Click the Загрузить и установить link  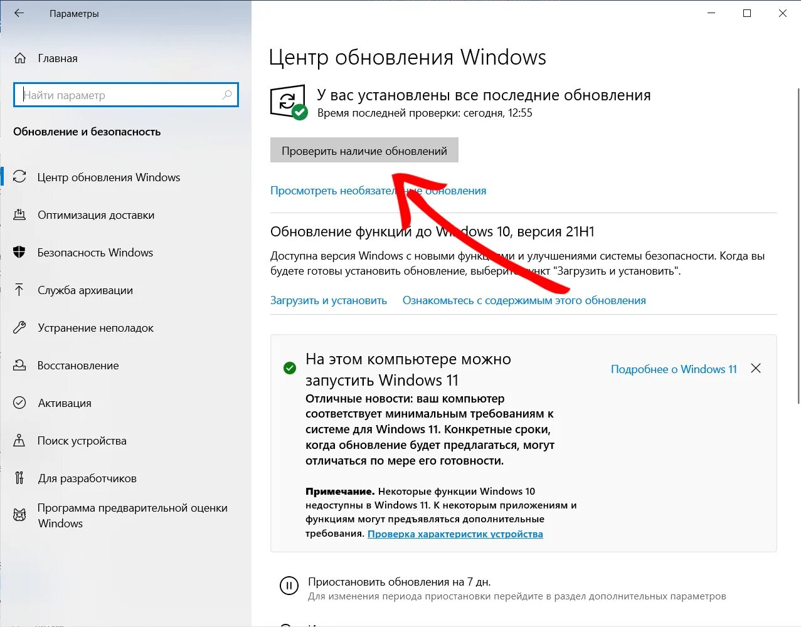[329, 300]
